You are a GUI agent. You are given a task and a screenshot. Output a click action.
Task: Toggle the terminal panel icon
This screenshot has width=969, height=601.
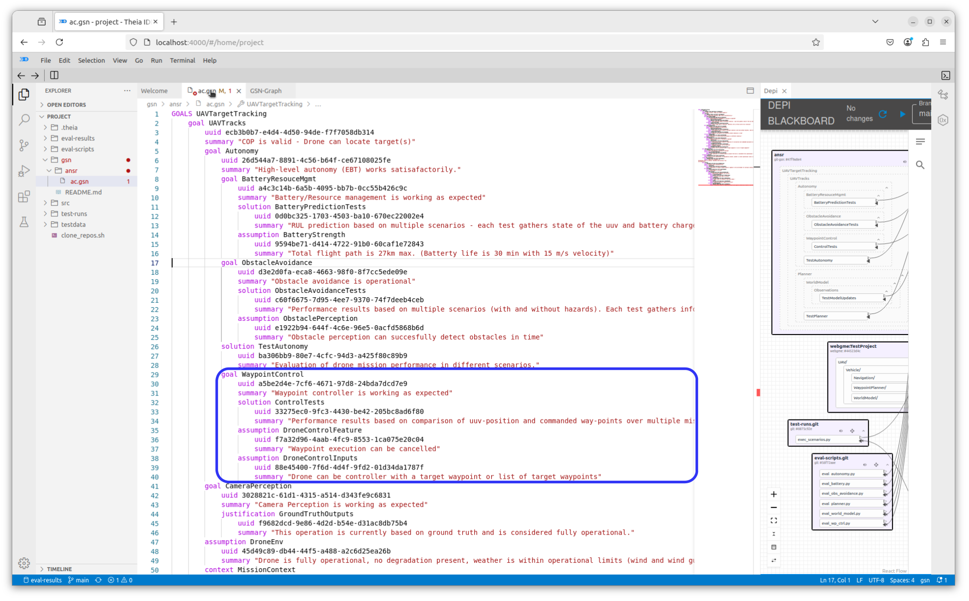945,76
